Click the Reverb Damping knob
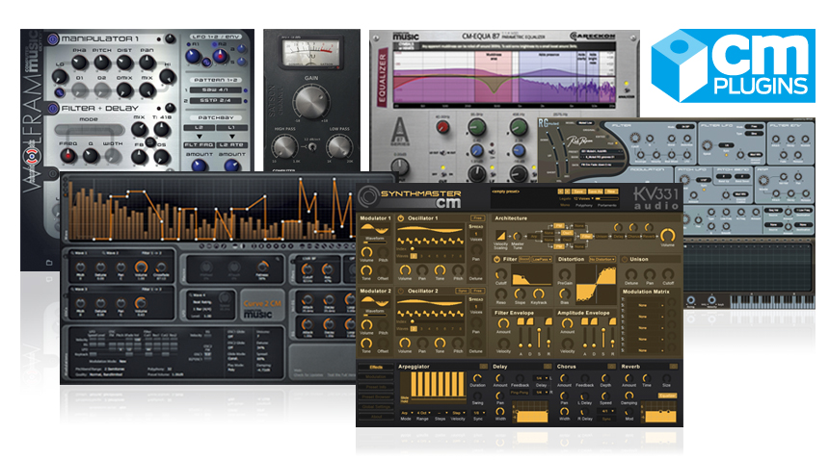829x460 pixels. point(628,396)
